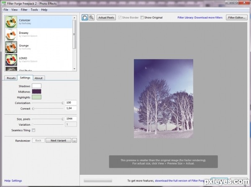
Task: Click the randomizer Back button
Action: pyautogui.click(x=38, y=141)
